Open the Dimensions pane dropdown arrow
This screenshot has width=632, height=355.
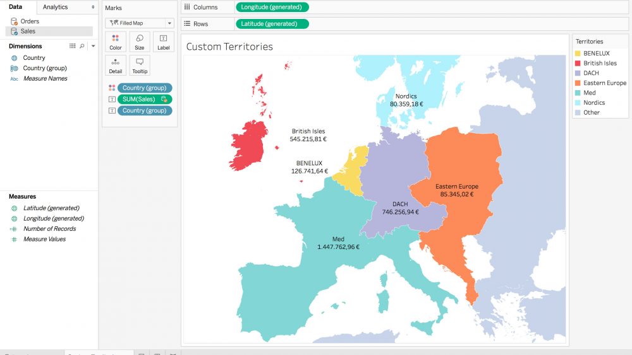click(x=93, y=46)
